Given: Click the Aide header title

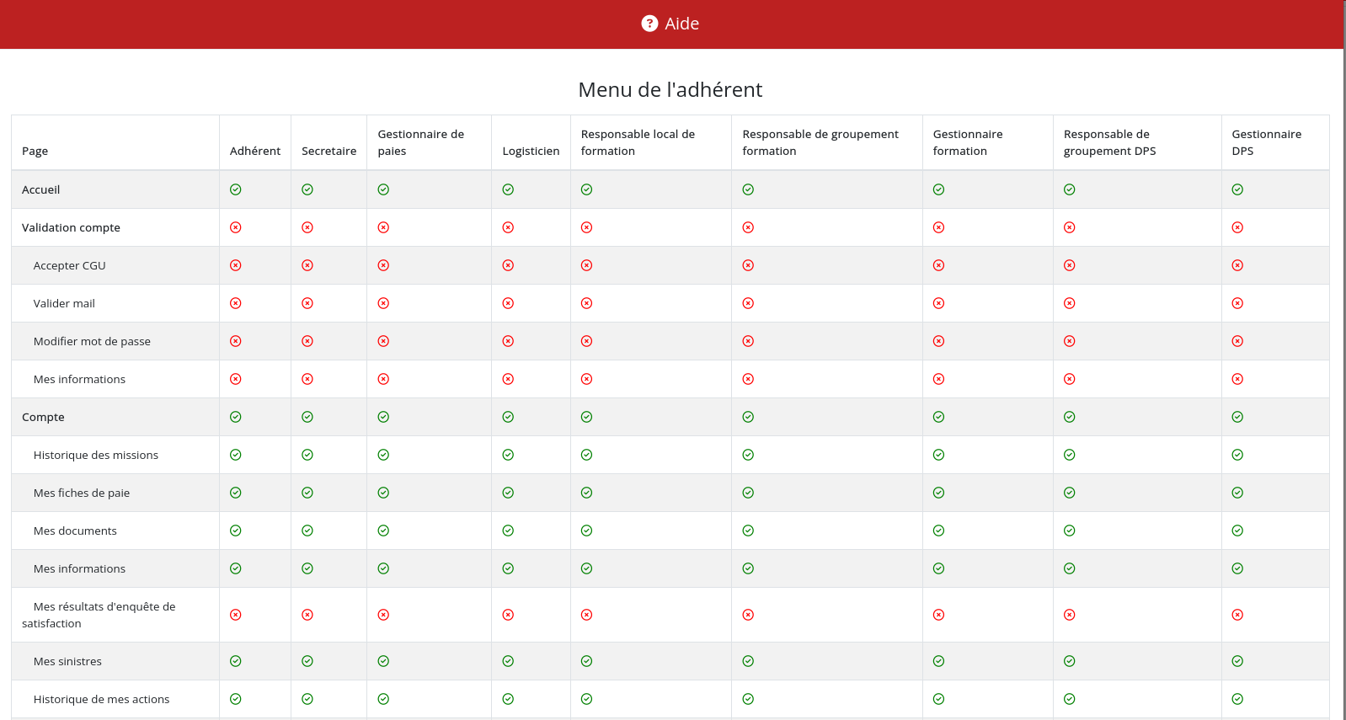Looking at the screenshot, I should (681, 24).
